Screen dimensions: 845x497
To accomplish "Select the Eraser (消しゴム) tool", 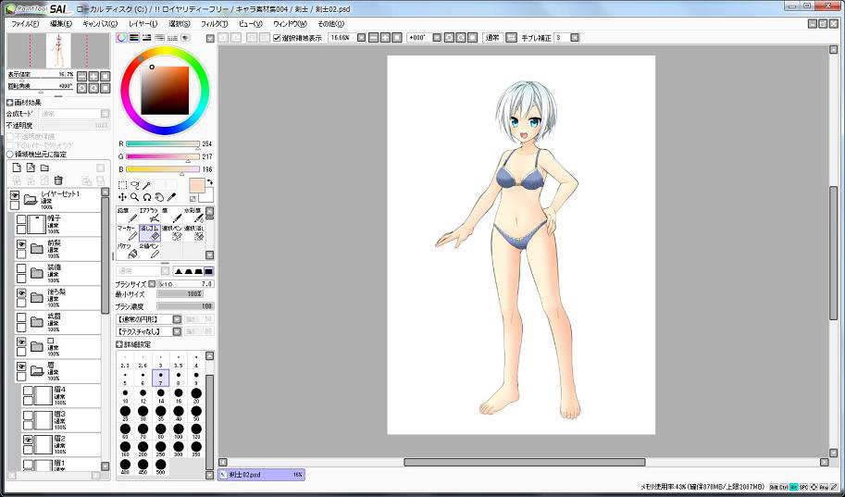I will (150, 231).
